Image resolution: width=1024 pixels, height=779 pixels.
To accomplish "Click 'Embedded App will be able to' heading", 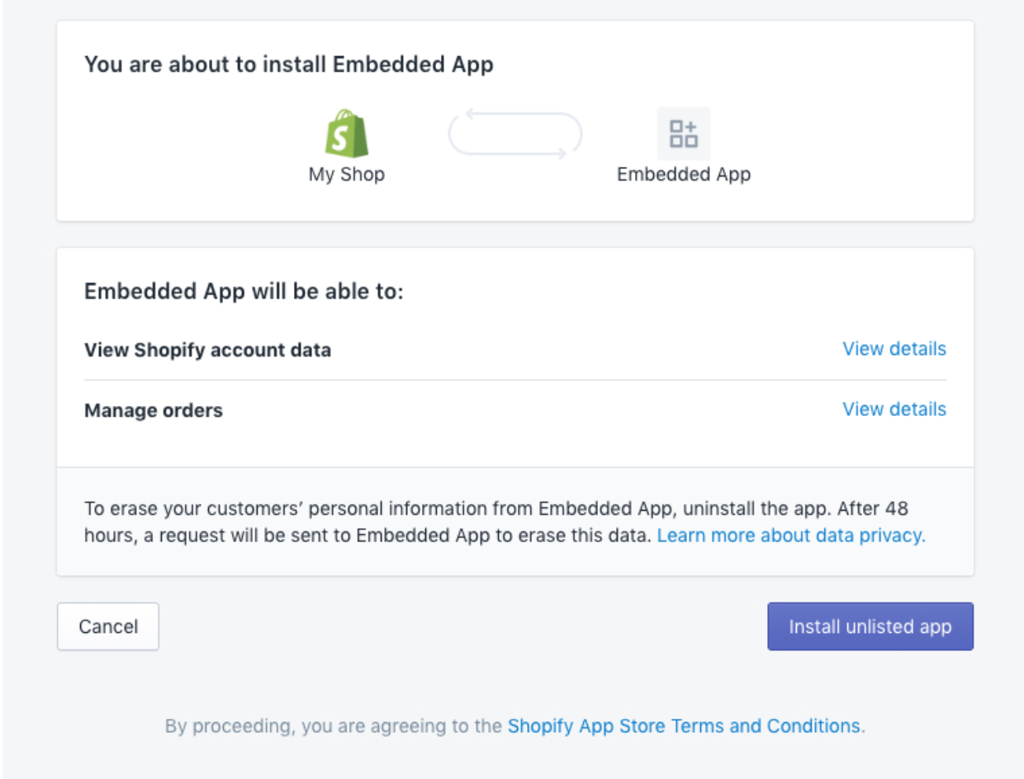I will (244, 291).
